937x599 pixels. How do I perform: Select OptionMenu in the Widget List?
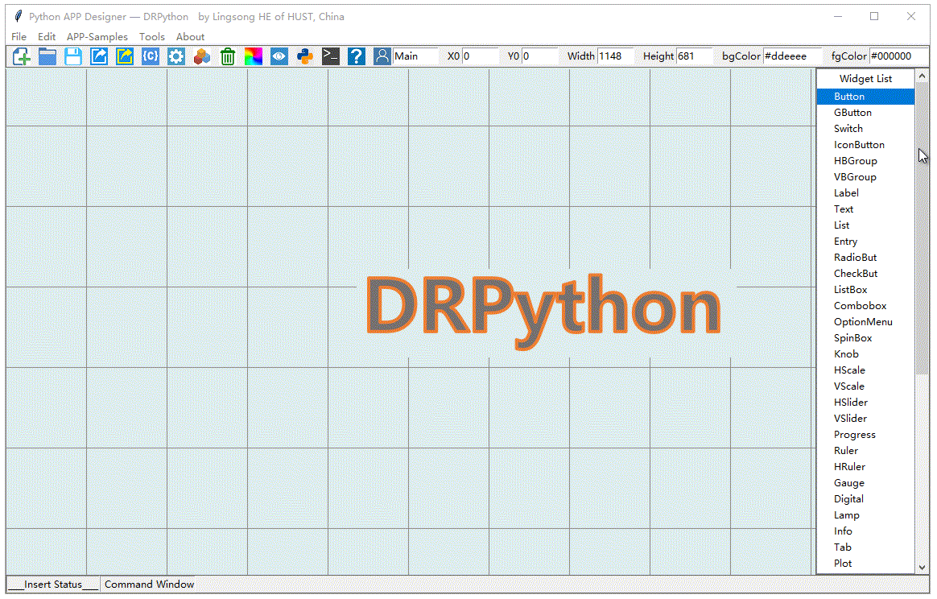click(x=865, y=322)
